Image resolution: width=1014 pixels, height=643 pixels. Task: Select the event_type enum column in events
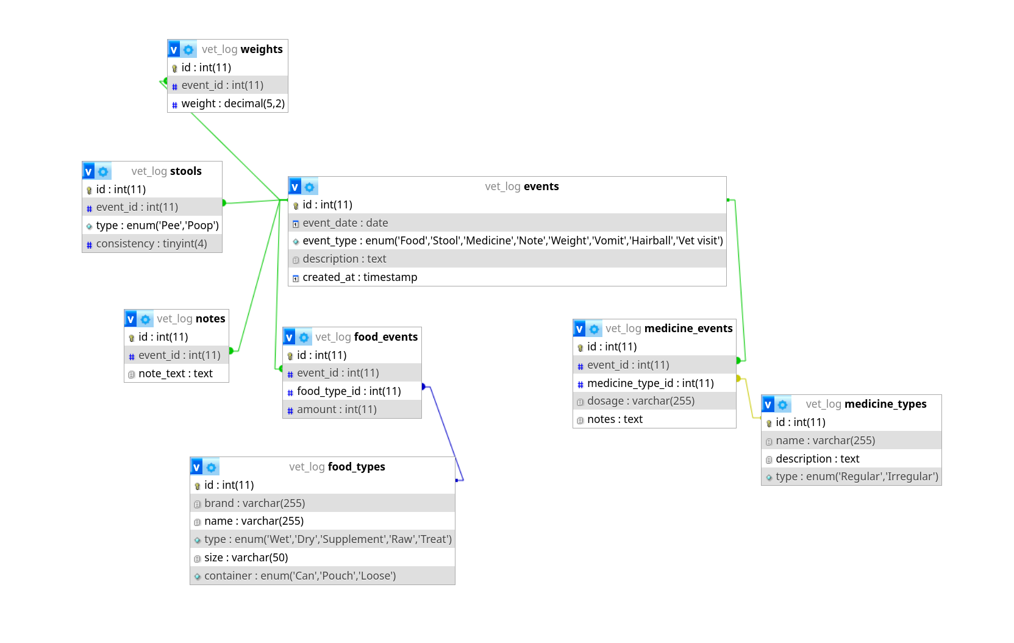[512, 241]
